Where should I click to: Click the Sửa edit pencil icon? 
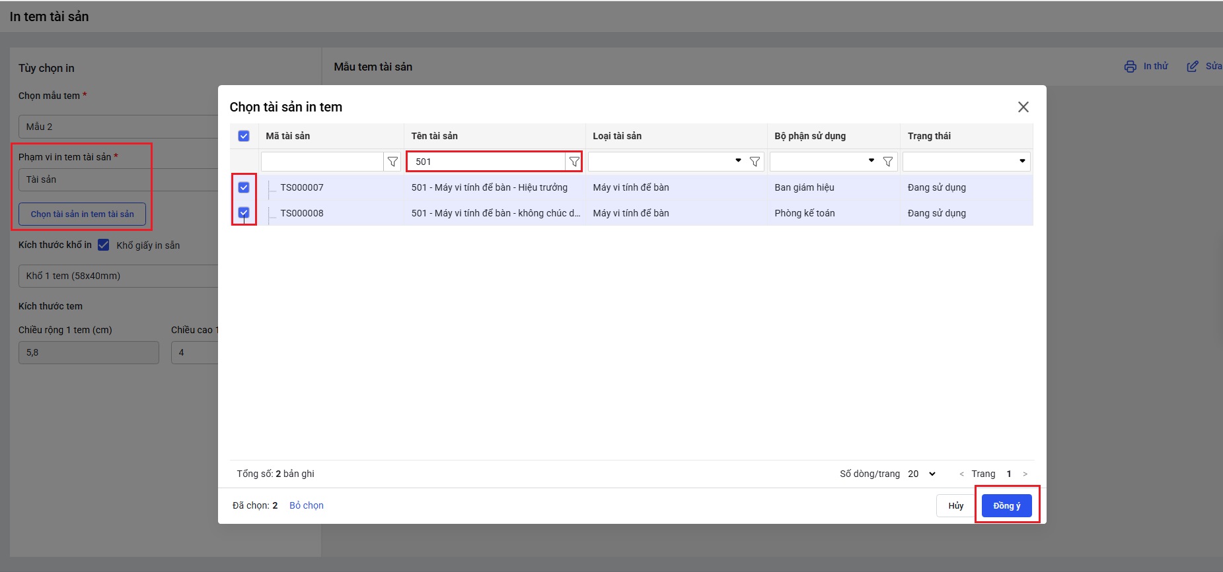point(1193,67)
